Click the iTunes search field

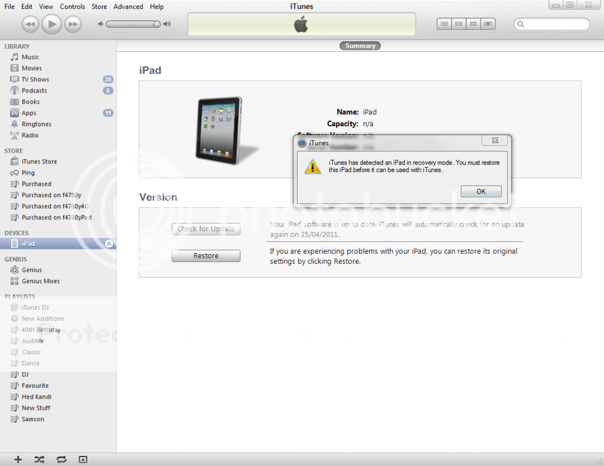pos(555,24)
